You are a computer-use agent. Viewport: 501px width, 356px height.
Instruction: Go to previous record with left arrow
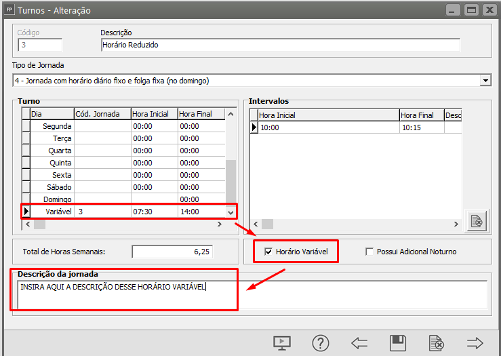click(x=359, y=342)
